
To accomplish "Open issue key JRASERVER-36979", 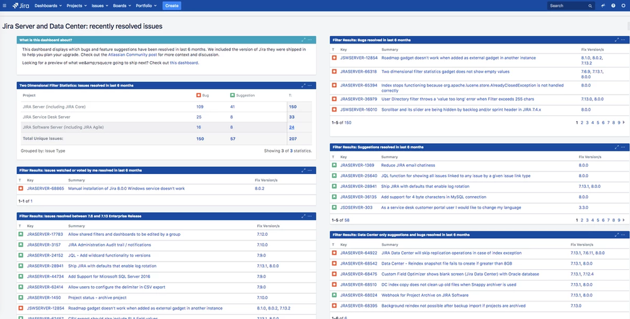I will [x=358, y=99].
